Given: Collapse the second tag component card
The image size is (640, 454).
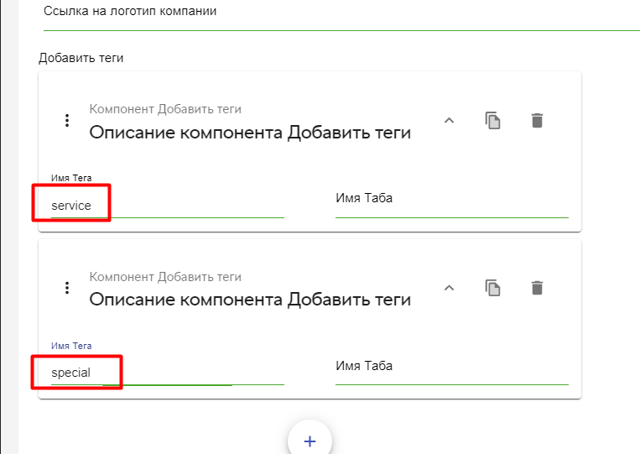Looking at the screenshot, I should click(449, 288).
